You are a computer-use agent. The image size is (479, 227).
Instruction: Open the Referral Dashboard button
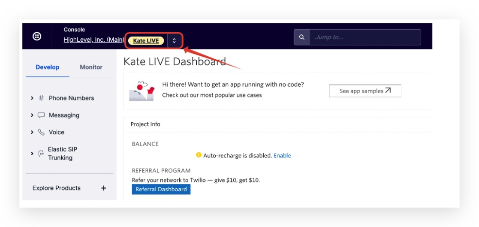point(161,189)
